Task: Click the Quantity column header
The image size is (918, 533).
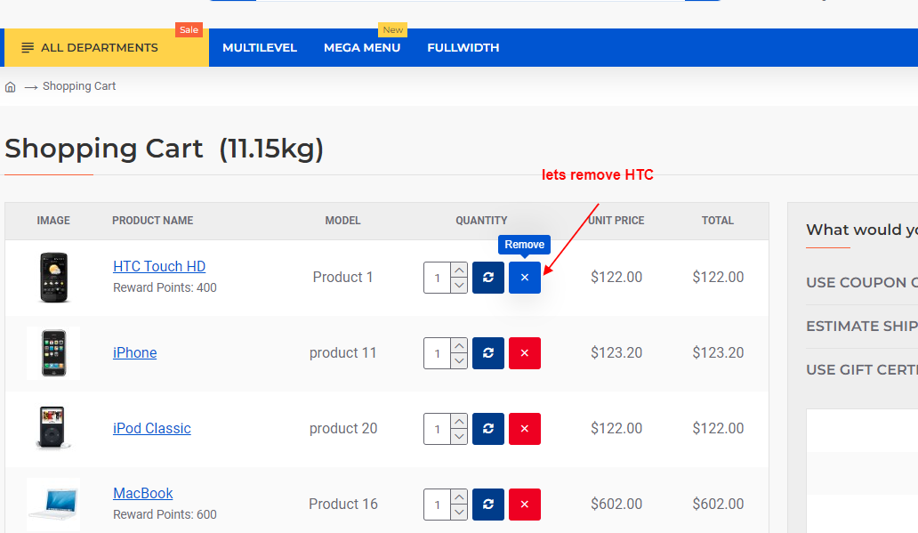Action: pyautogui.click(x=481, y=221)
